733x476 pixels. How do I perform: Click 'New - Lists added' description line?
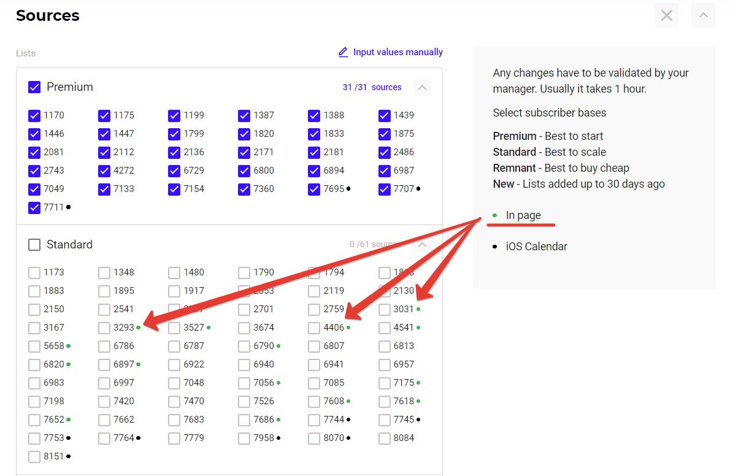click(x=579, y=184)
